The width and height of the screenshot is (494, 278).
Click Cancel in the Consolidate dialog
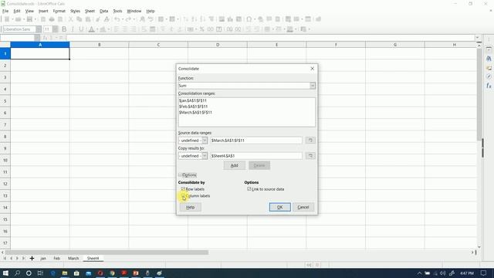click(303, 207)
